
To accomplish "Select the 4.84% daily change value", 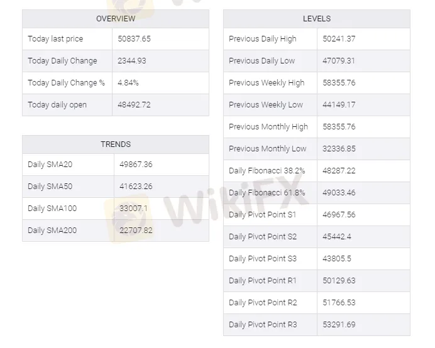I will tap(128, 83).
